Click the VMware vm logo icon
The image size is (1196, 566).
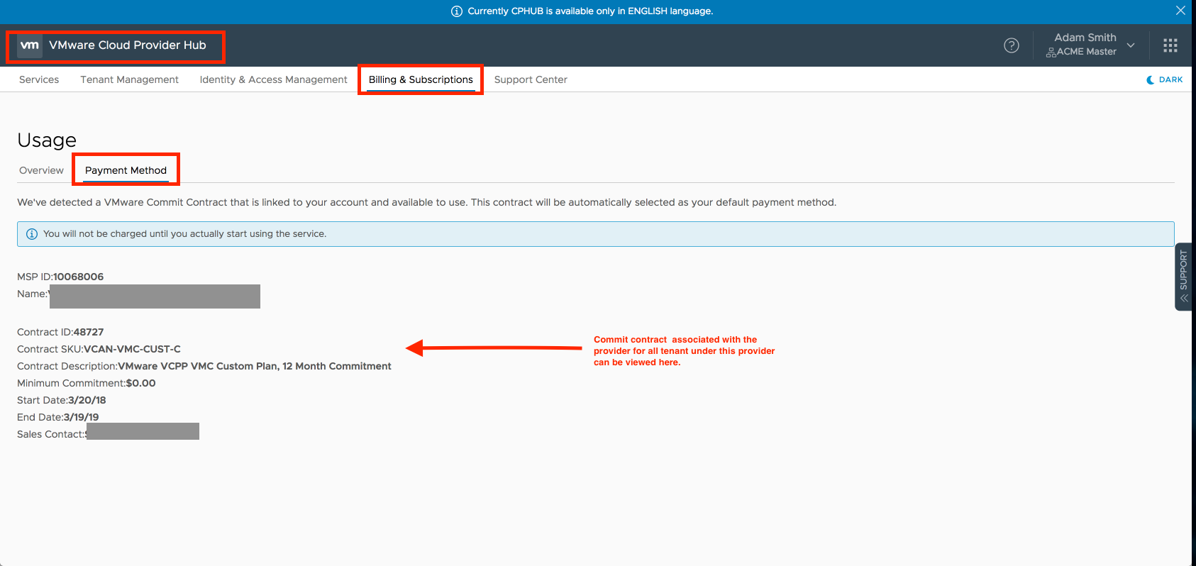[30, 45]
